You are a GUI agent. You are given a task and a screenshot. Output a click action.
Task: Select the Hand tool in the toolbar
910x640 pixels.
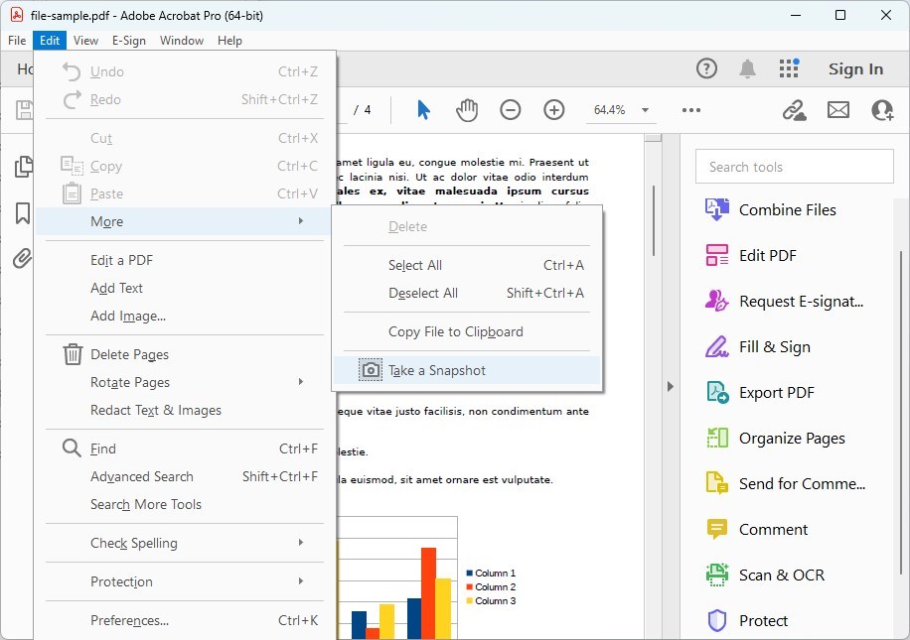467,110
